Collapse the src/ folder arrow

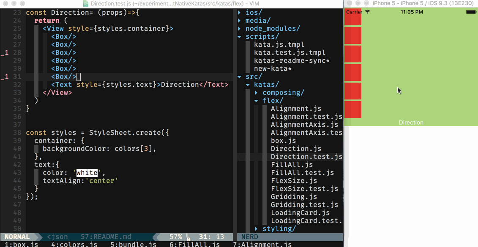pos(239,77)
